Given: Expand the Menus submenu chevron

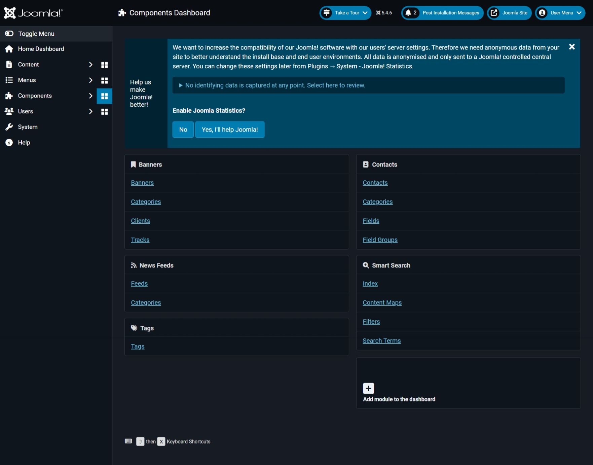Looking at the screenshot, I should click(x=90, y=80).
